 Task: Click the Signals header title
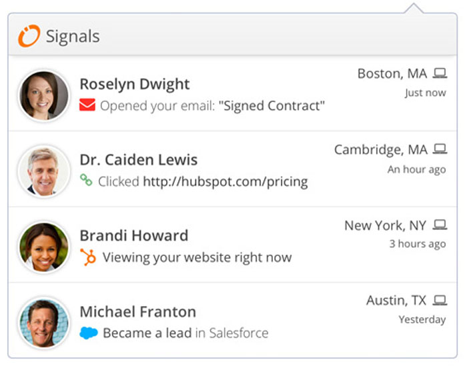(x=72, y=36)
